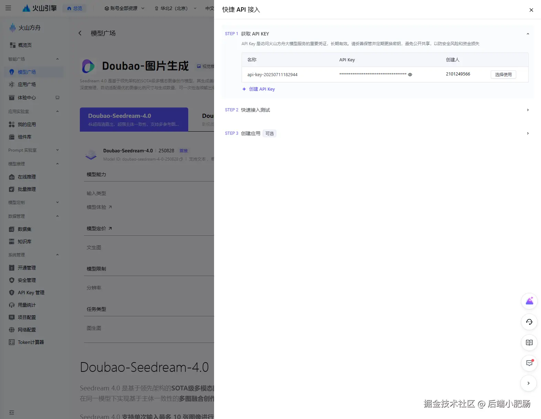This screenshot has height=419, width=541.
Task: Click the arrow button below the floating buttons
Action: tap(529, 383)
